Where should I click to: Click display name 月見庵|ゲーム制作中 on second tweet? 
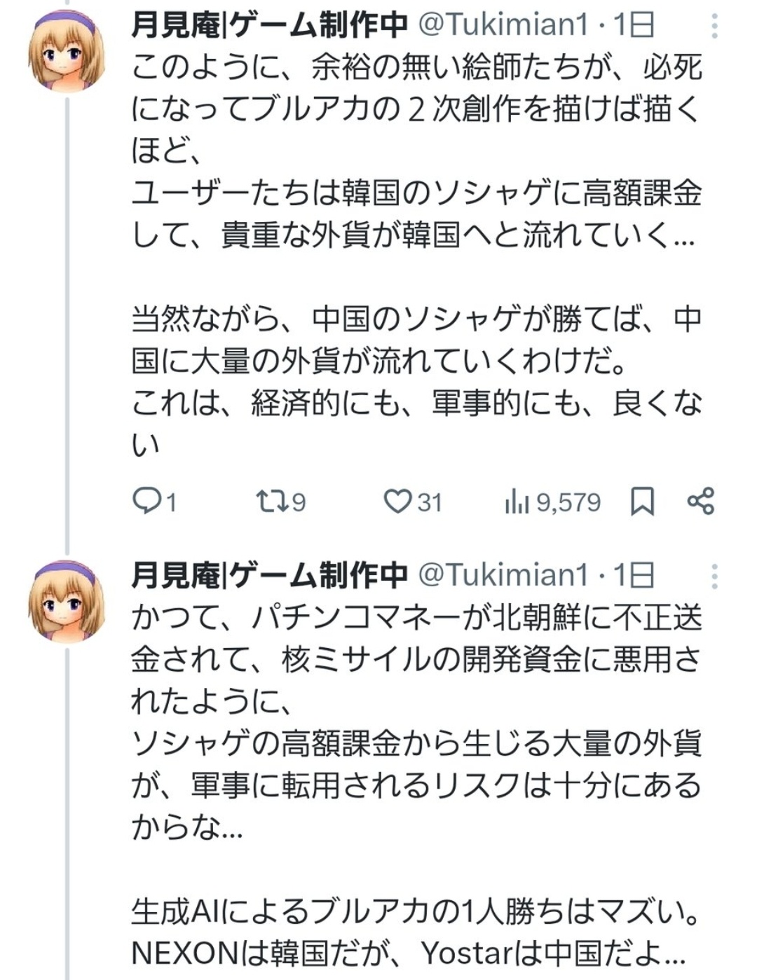coord(269,576)
